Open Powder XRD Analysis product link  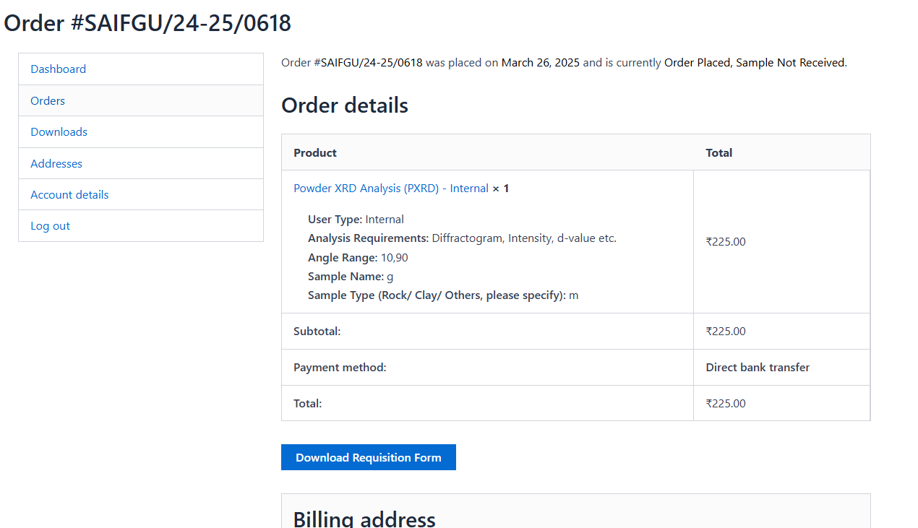(390, 189)
